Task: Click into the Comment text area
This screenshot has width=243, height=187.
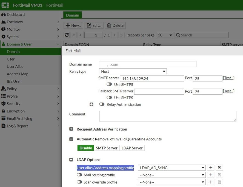Action: 167,116
